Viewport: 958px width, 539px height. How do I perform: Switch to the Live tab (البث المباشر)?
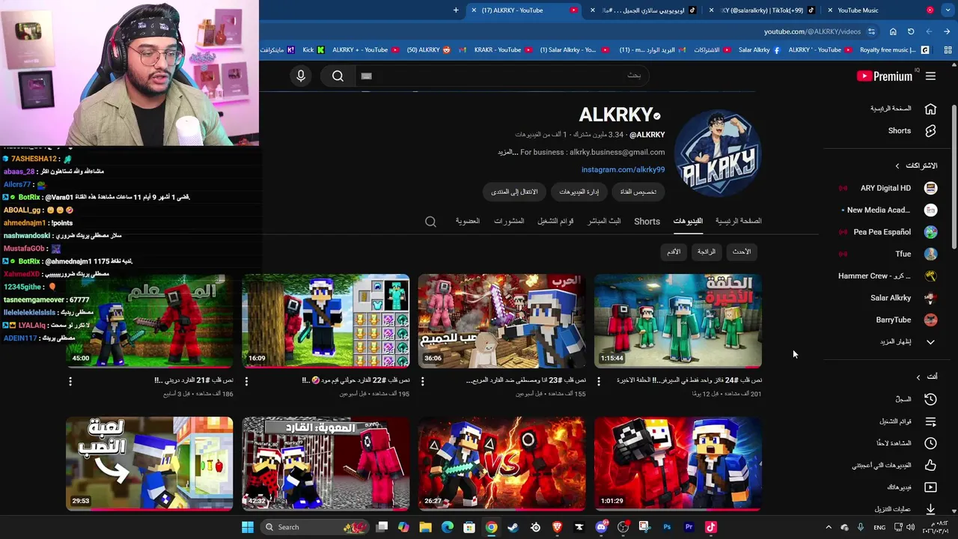coord(604,221)
